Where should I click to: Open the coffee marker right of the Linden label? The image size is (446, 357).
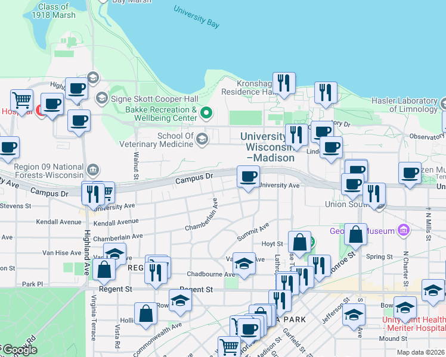point(331,149)
